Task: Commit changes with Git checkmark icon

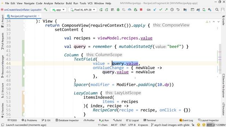Action: pyautogui.click(x=161, y=10)
